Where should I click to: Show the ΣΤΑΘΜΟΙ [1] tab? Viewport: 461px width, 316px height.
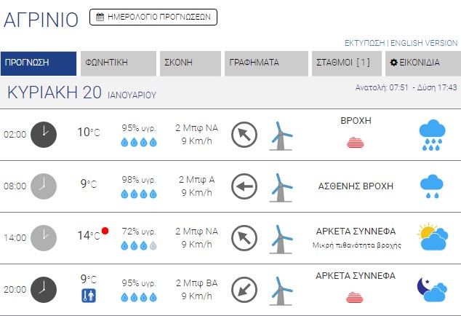(345, 63)
